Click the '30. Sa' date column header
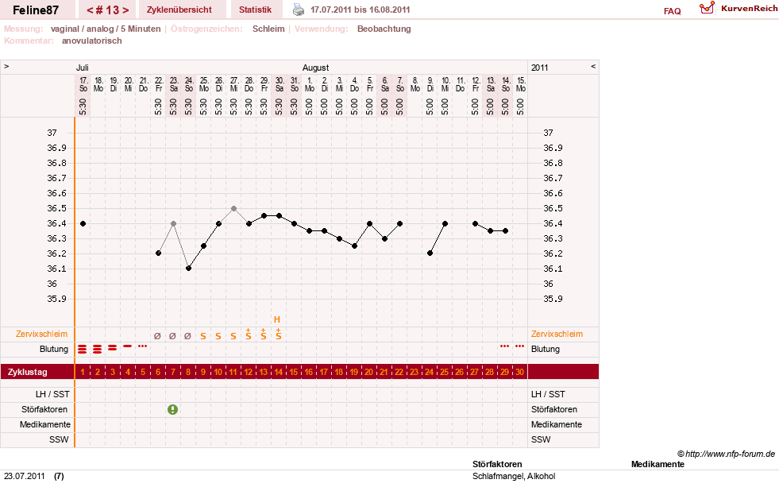 280,84
